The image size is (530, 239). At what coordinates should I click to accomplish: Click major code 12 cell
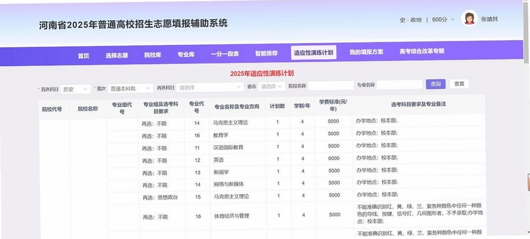coord(197,160)
